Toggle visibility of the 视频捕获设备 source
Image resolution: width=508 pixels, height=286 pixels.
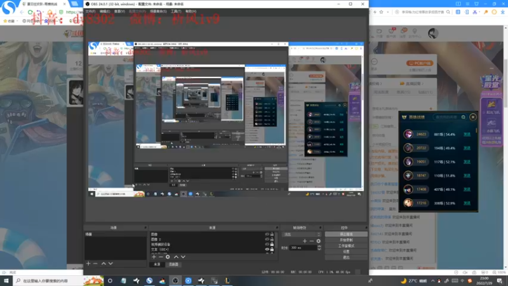[267, 244]
